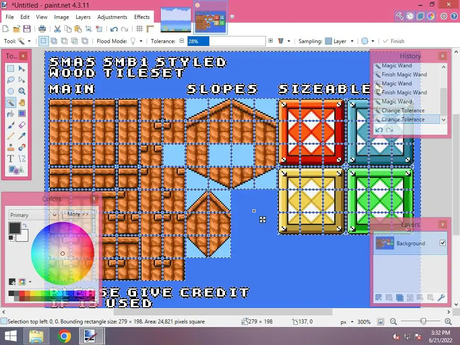Toggle History window visibility clock icon
This screenshot has width=460, height=345.
(410, 16)
